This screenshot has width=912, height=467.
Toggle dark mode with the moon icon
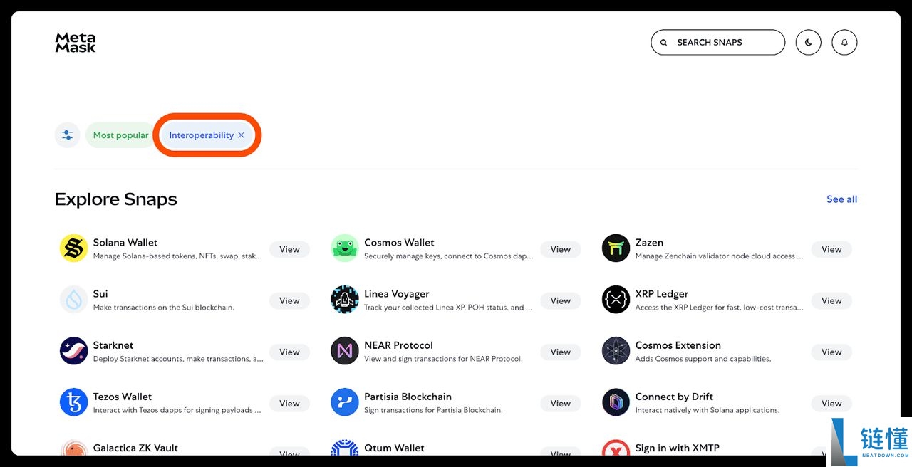tap(809, 43)
